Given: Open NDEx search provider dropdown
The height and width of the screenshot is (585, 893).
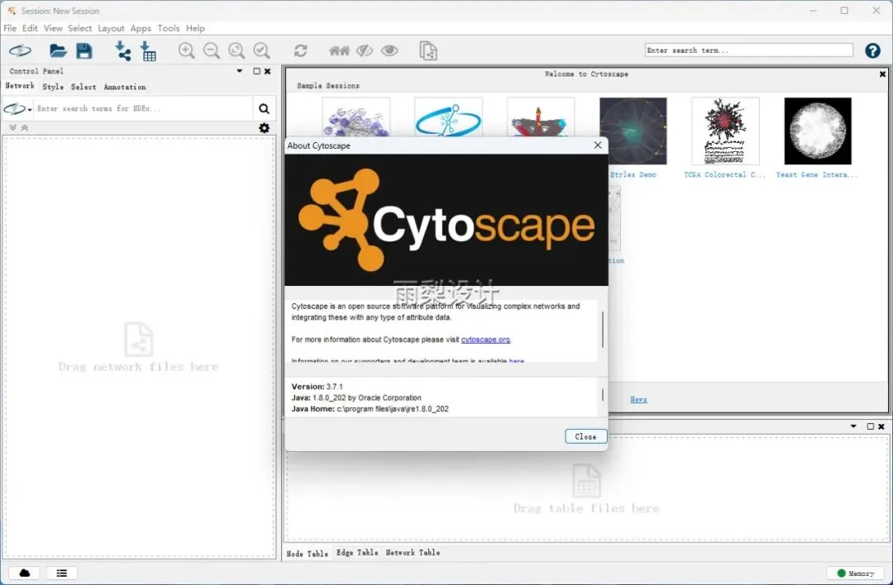Looking at the screenshot, I should click(x=17, y=108).
